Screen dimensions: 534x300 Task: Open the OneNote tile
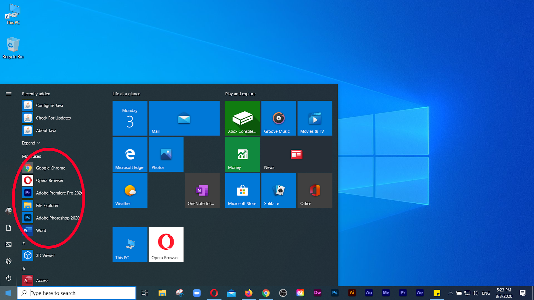[202, 190]
